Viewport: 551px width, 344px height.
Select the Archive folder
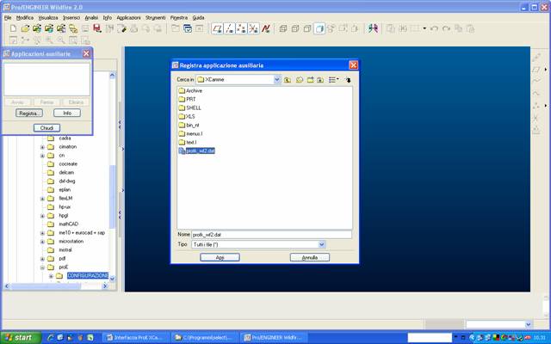[x=190, y=90]
